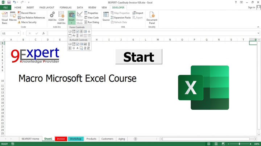Insert an ActiveX Image control
This screenshot has height=146, width=261.
pyautogui.click(x=81, y=48)
